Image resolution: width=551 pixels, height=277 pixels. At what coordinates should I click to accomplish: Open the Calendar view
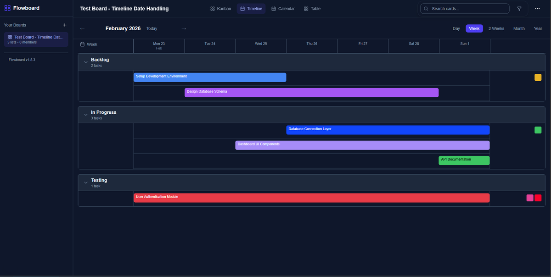[283, 9]
